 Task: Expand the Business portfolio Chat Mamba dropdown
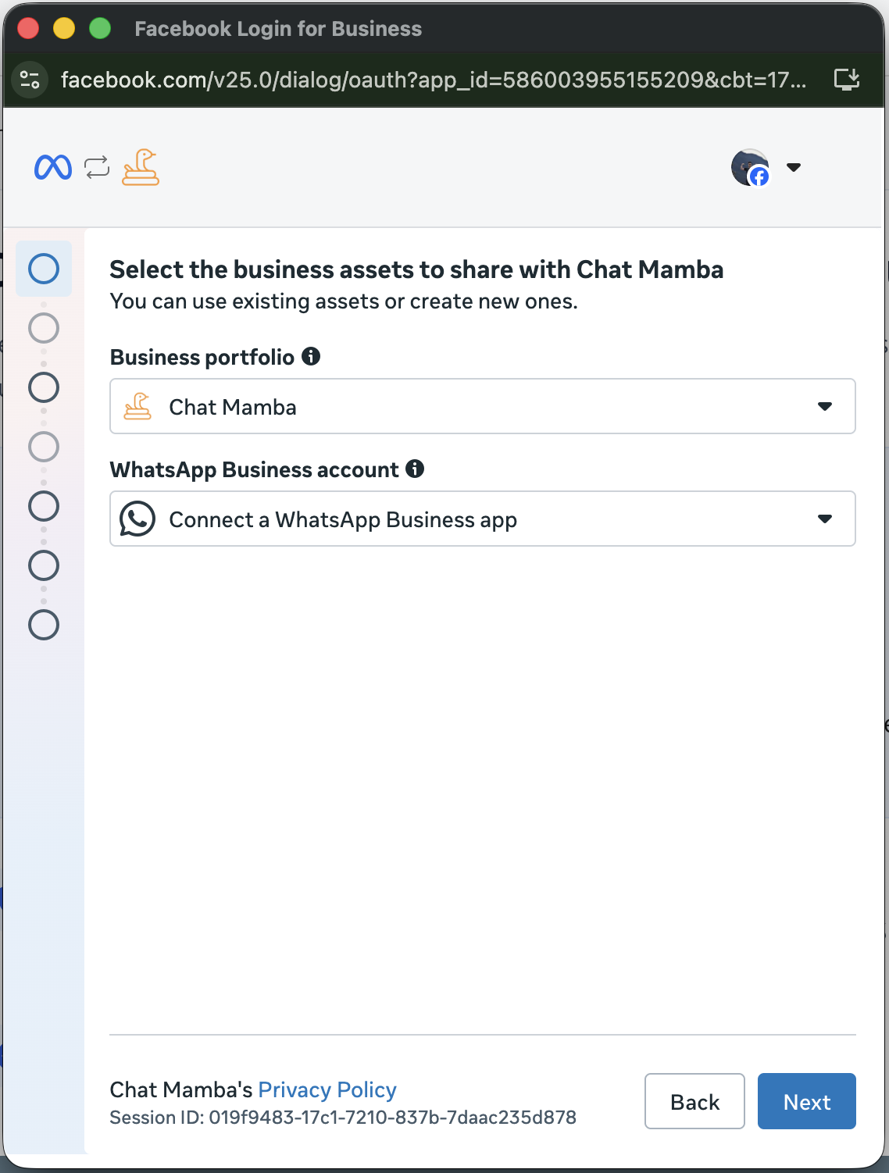pos(483,406)
